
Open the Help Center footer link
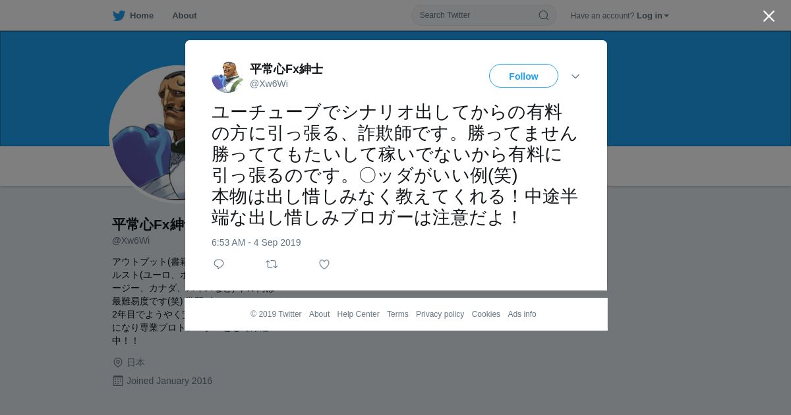358,314
